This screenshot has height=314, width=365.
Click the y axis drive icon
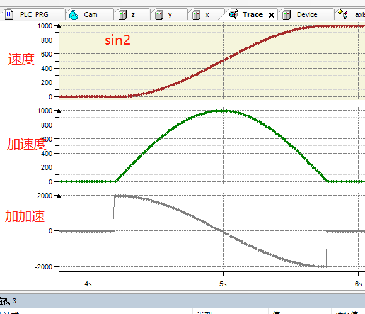159,15
